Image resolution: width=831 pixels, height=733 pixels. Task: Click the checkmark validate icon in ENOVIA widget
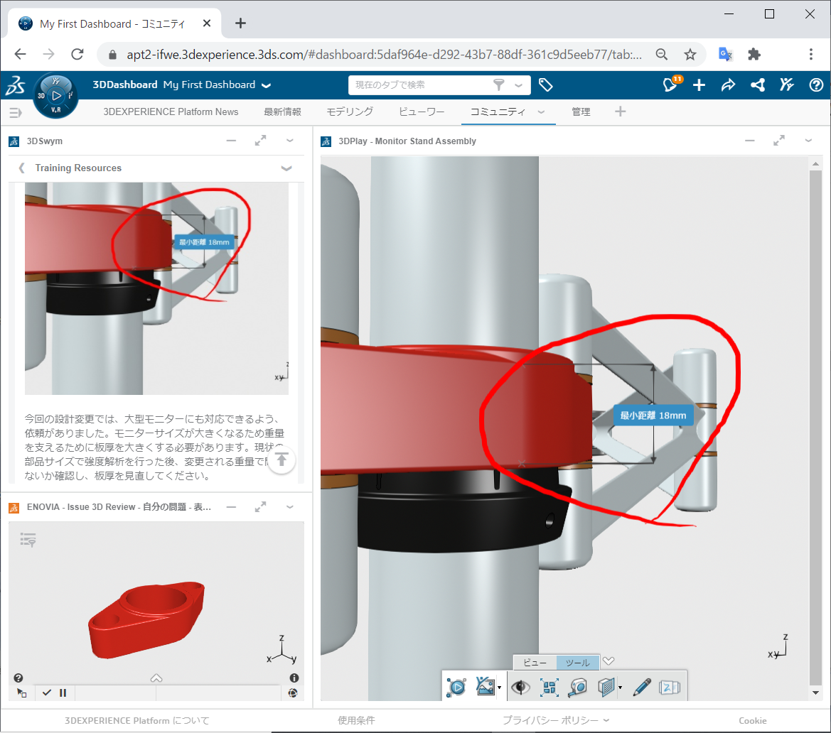[47, 693]
